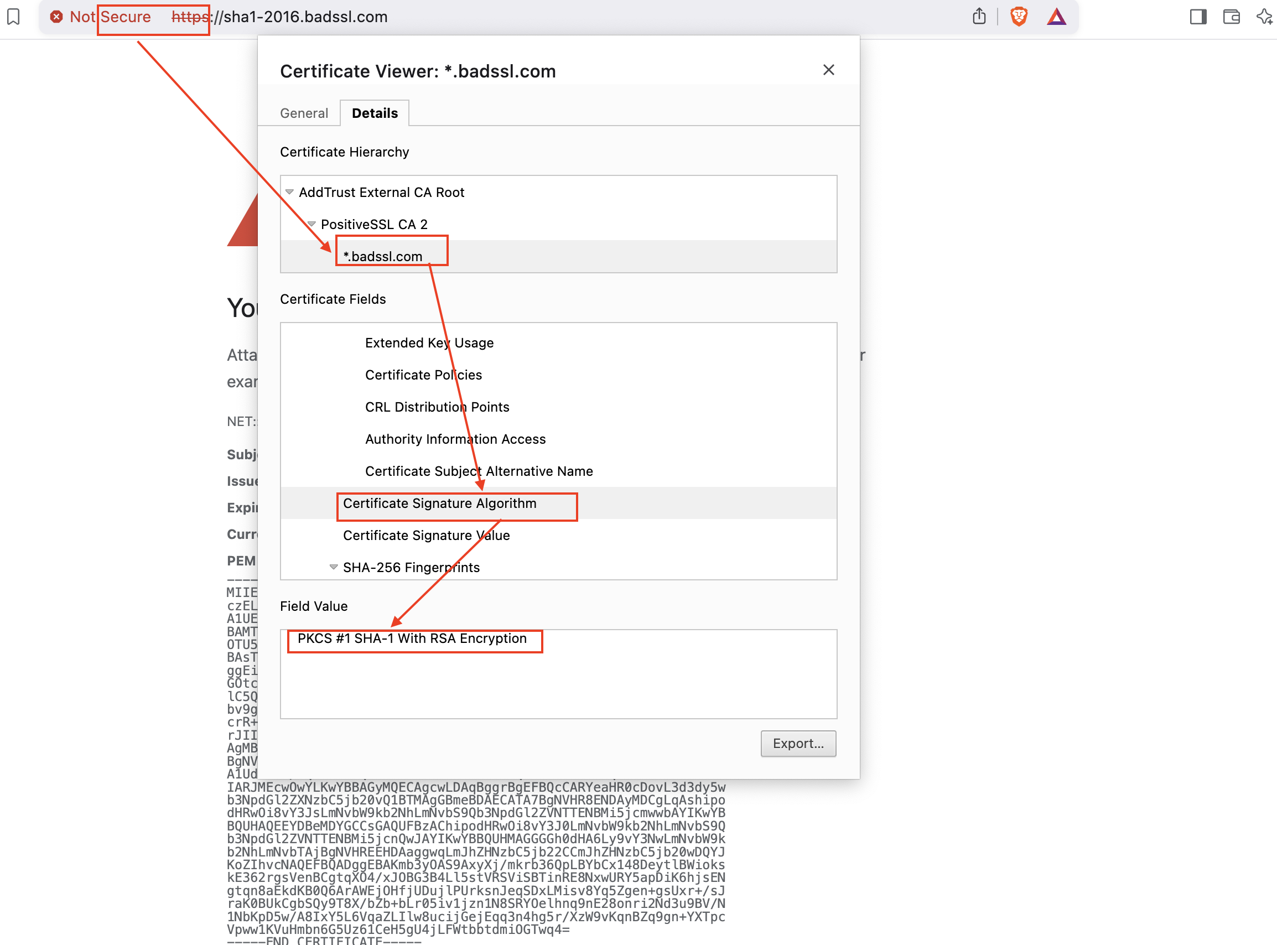The height and width of the screenshot is (945, 1277).
Task: Collapse the AddTrust External CA Root triangle
Action: point(289,191)
